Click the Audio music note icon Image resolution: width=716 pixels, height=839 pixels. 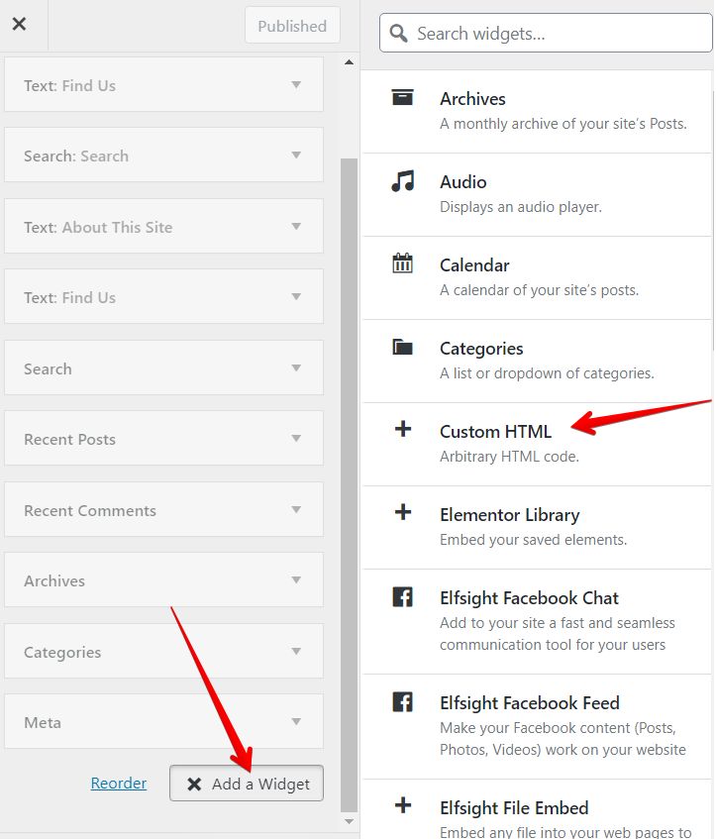402,180
